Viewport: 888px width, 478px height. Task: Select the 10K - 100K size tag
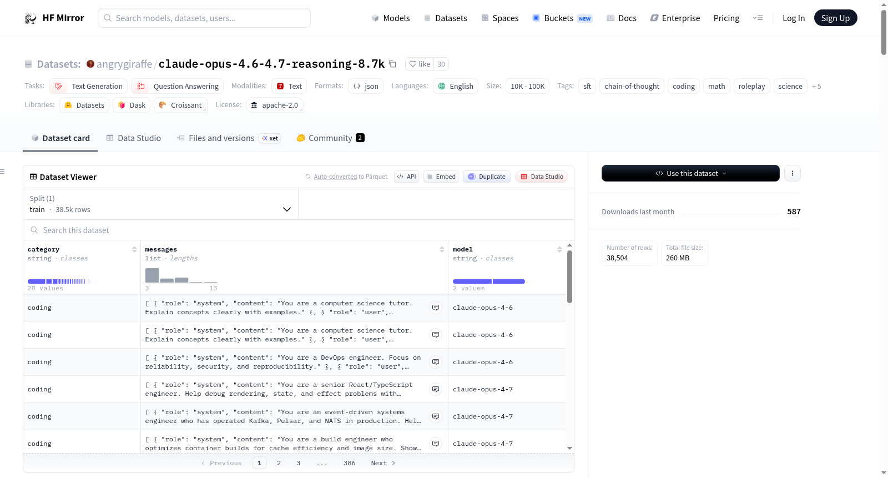click(x=527, y=86)
